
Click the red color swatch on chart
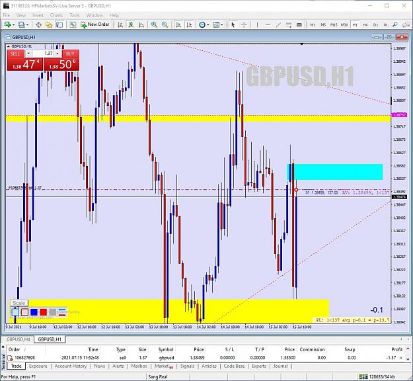pyautogui.click(x=44, y=312)
